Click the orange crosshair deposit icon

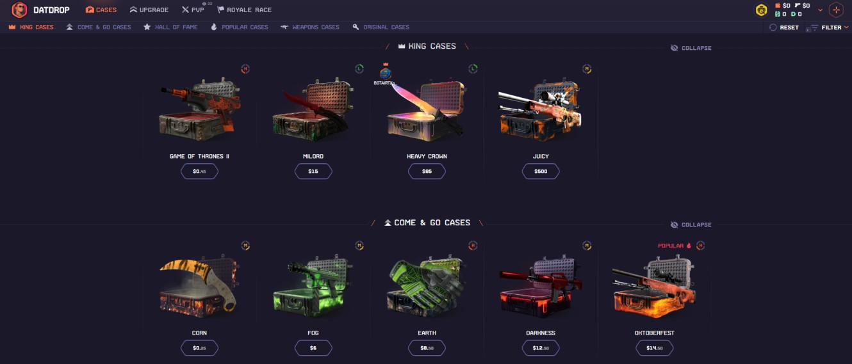(836, 10)
